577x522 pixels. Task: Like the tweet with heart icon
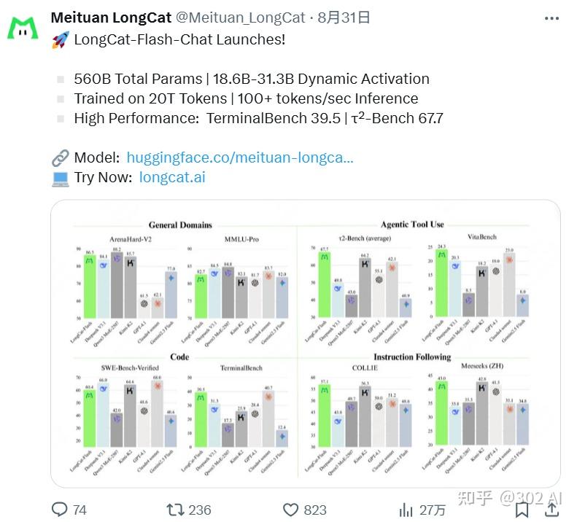coord(291,509)
